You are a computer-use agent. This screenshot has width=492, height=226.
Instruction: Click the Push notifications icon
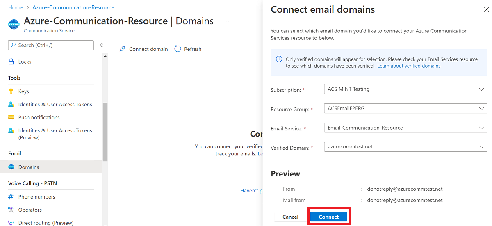pyautogui.click(x=11, y=117)
